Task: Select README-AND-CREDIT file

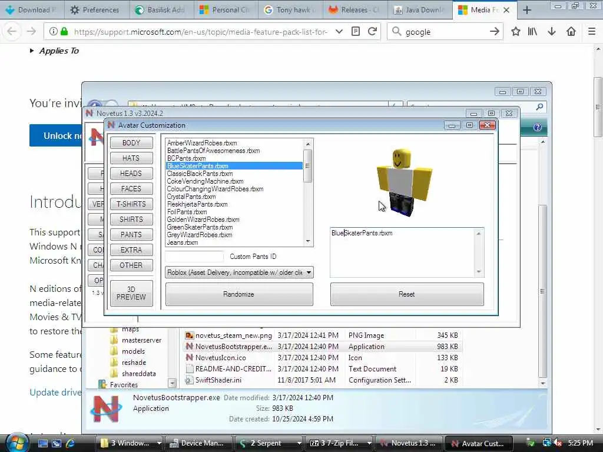Action: coord(228,368)
